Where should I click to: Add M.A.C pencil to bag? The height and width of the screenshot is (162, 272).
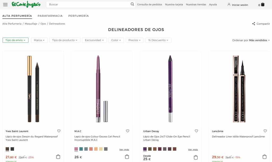click(x=127, y=157)
